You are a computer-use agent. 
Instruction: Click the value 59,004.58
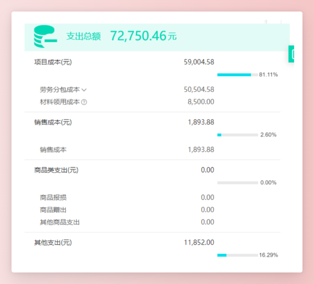199,62
